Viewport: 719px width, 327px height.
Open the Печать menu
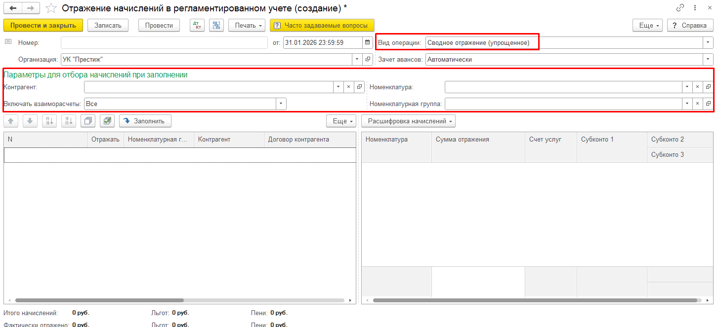click(247, 26)
